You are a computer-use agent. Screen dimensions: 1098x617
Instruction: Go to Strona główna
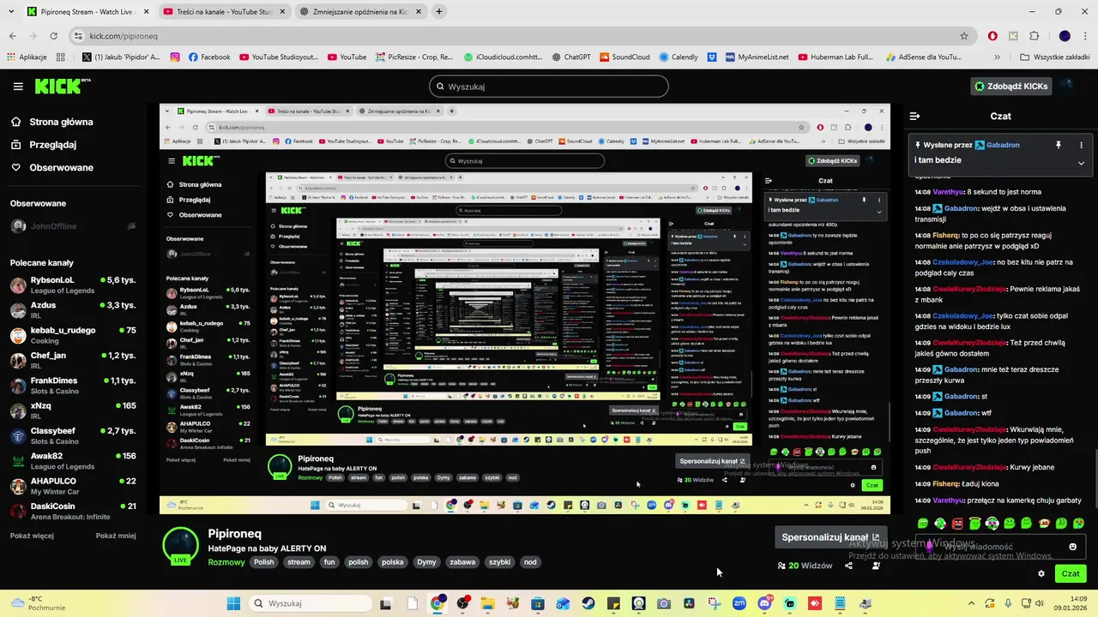click(x=51, y=122)
